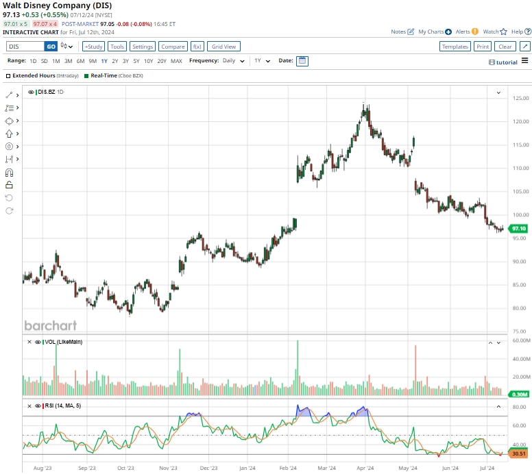532x474 pixels.
Task: Open the hamburger menu beside tutorial
Action: pyautogui.click(x=524, y=61)
